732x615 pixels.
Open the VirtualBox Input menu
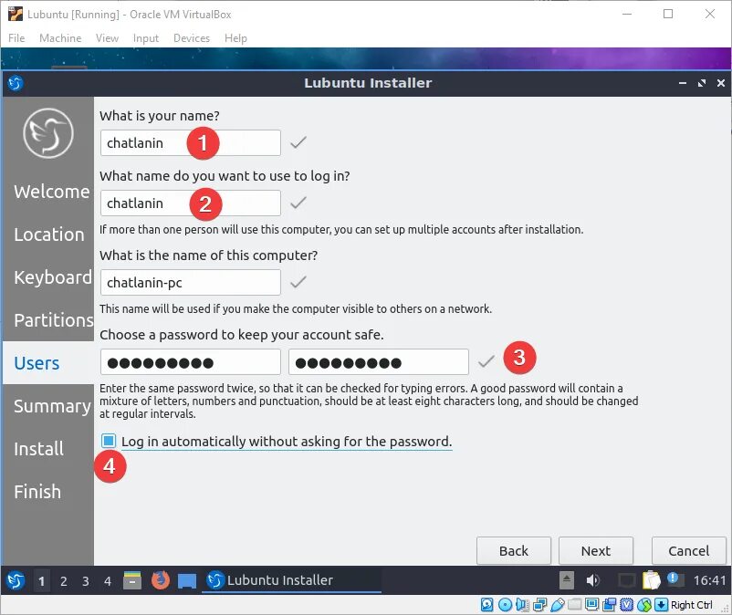coord(146,37)
